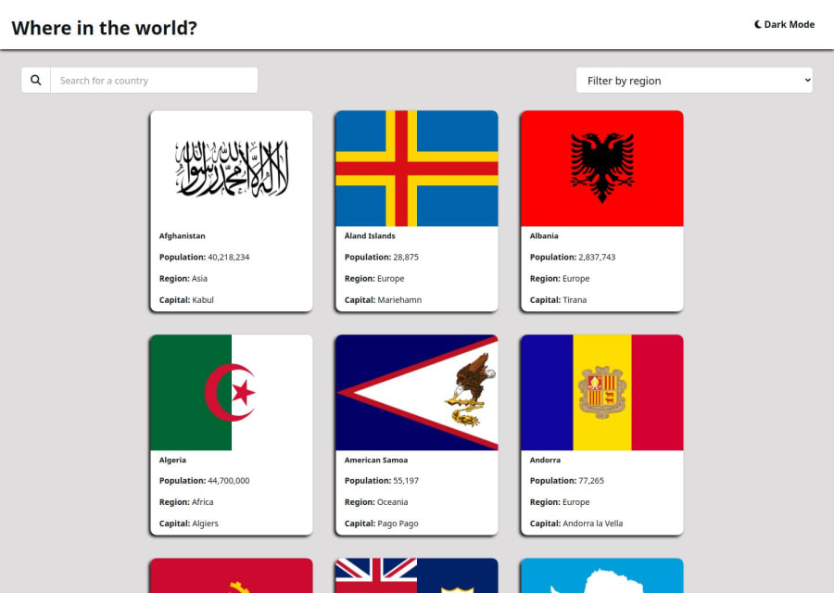The image size is (834, 593).
Task: Click the population value 28,875
Action: (406, 258)
